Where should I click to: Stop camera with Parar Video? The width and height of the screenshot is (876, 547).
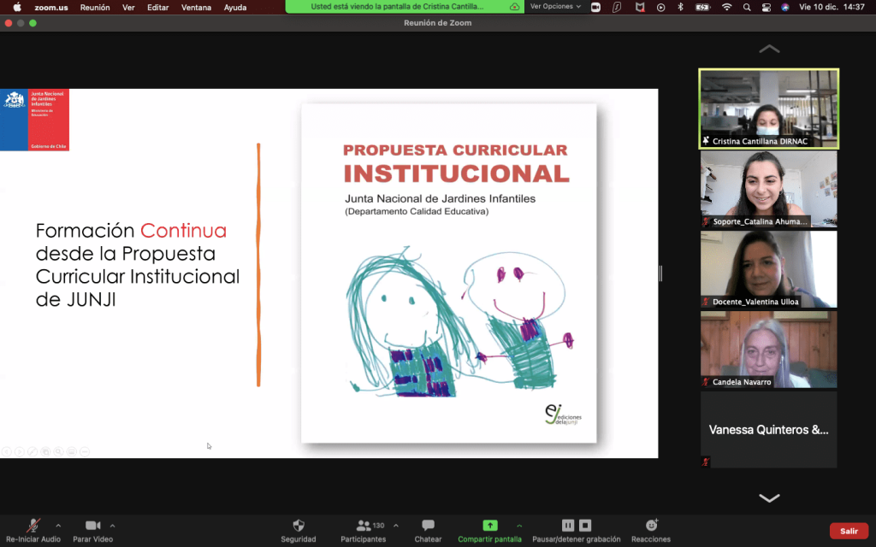pos(92,530)
